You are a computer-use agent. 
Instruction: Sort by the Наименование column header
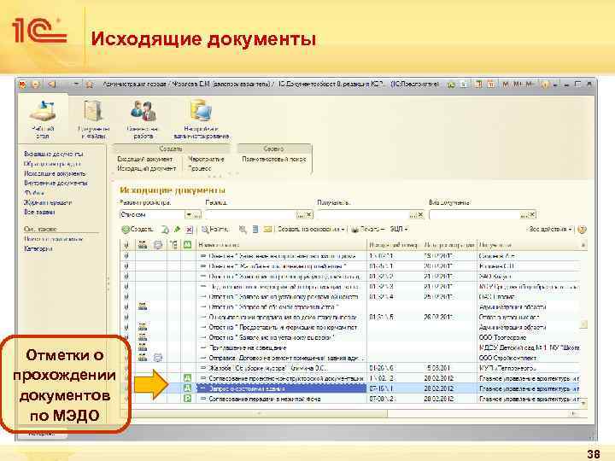point(282,245)
